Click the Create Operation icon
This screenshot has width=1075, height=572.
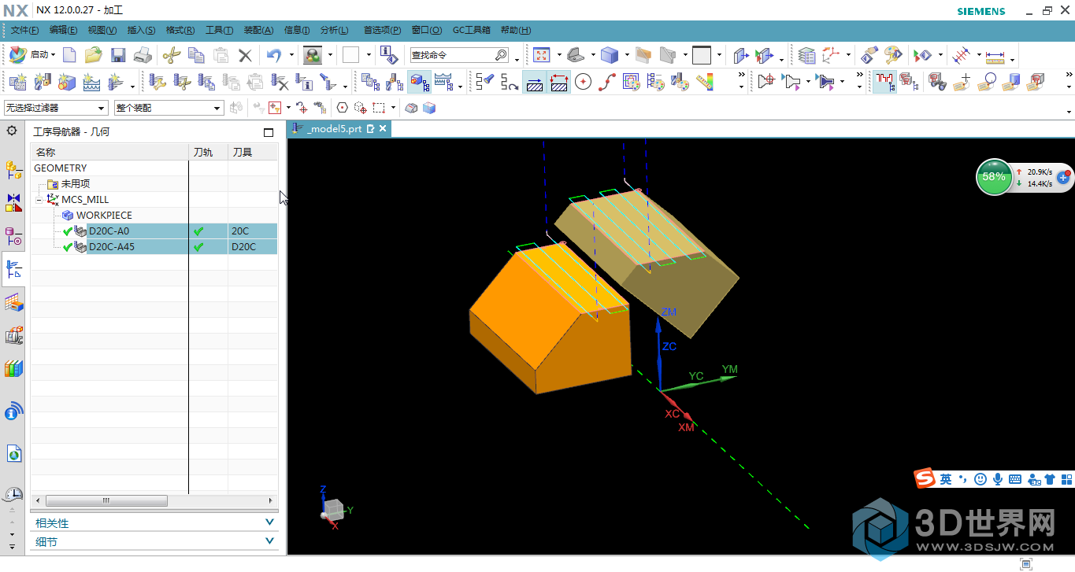point(116,82)
